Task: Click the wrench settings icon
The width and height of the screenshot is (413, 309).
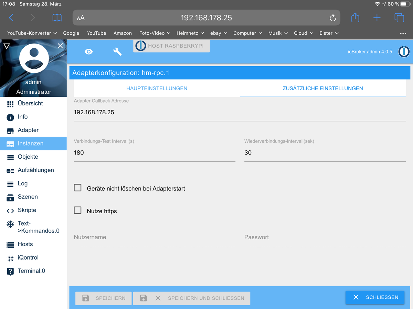Action: click(117, 51)
